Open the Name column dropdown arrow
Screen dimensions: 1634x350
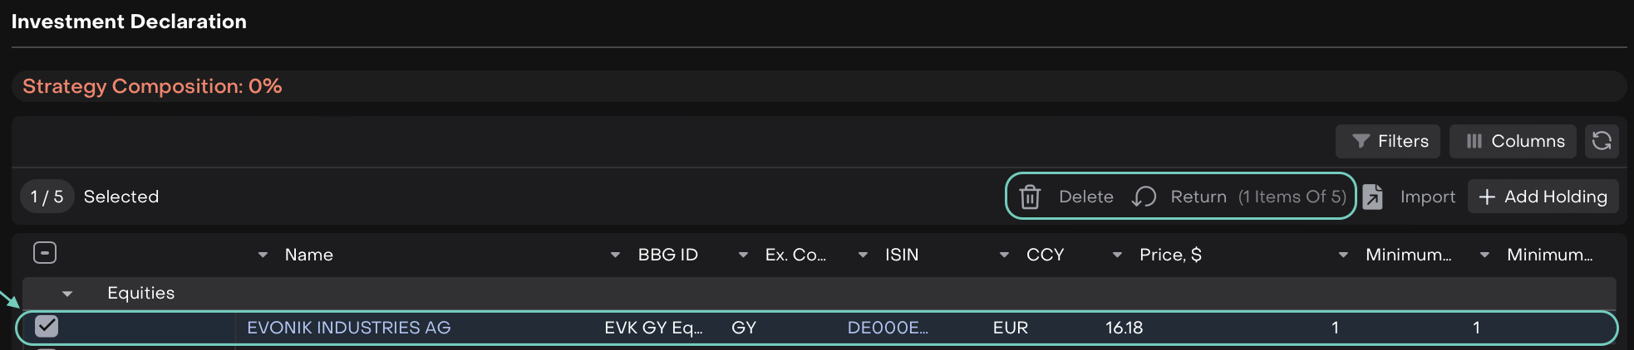click(263, 255)
